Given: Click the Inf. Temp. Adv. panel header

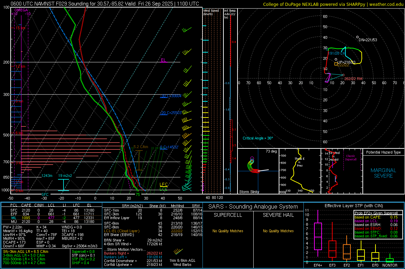Looking at the screenshot, I should [x=230, y=14].
